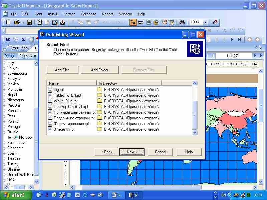Switch to the Design tab
This screenshot has width=267, height=200.
point(10,56)
